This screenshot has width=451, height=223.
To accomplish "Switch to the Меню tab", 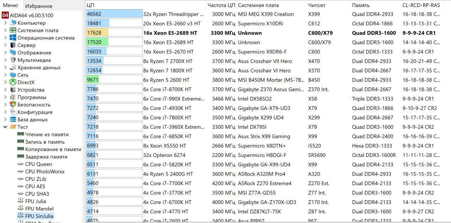I will 11,5.
